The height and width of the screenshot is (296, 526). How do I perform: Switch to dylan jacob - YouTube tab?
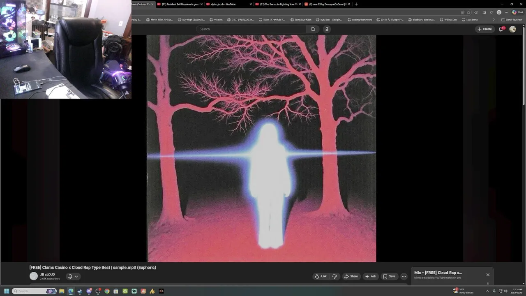pos(228,4)
